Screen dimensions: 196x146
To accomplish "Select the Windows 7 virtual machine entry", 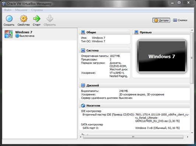I will pyautogui.click(x=40, y=34).
